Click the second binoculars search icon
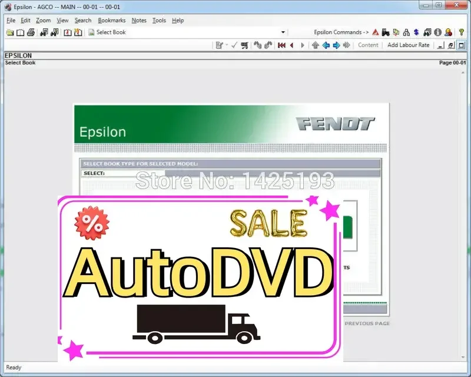 click(54, 32)
